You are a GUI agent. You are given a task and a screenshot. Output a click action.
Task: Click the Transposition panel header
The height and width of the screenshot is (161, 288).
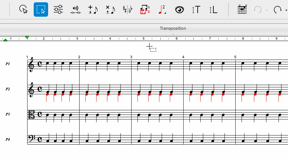[173, 28]
